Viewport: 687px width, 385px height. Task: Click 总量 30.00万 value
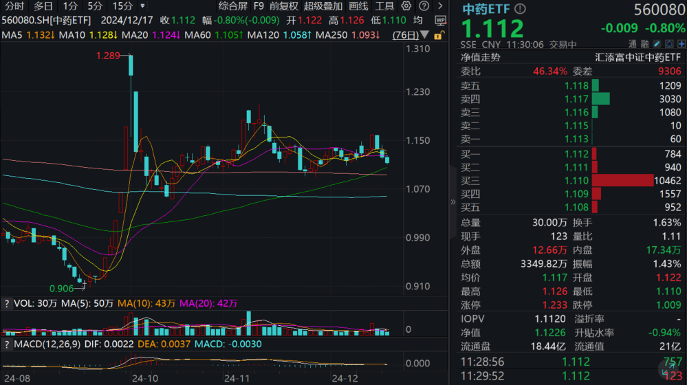pos(549,223)
